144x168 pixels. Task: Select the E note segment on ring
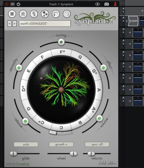pos(28,71)
